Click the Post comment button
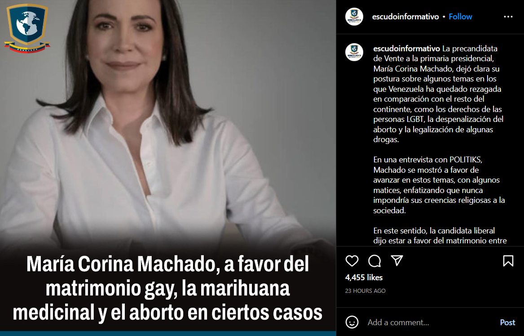The image size is (524, 336). tap(507, 322)
